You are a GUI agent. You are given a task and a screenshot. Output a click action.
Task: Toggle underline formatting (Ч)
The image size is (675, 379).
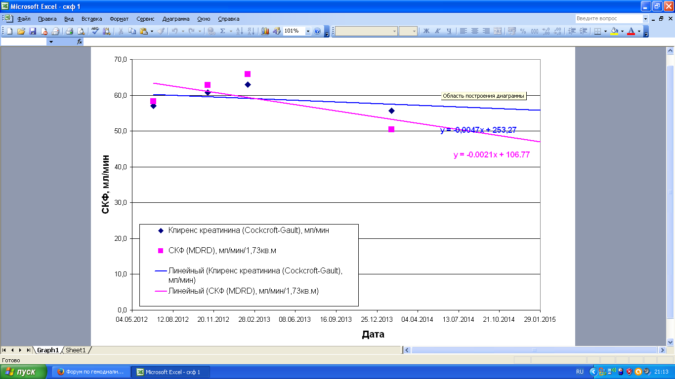click(x=449, y=31)
